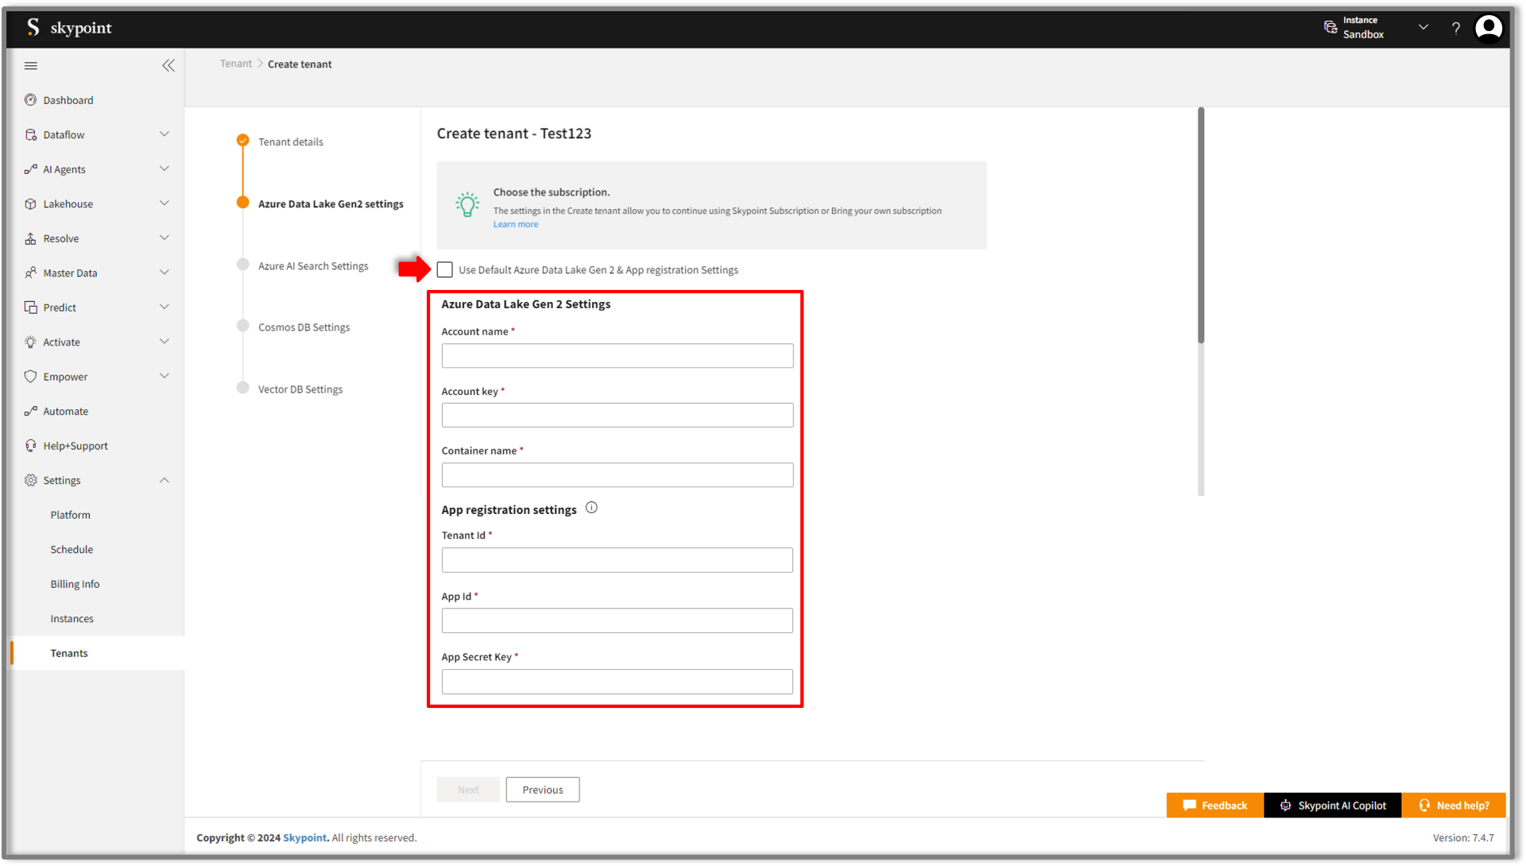Enable Use Default Azure Data Lake checkbox

[x=445, y=270]
